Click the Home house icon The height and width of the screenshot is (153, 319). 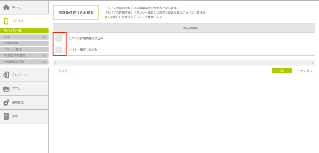[x=6, y=7]
